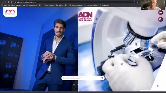Reload the page
The image size is (166, 93).
click(9, 2)
